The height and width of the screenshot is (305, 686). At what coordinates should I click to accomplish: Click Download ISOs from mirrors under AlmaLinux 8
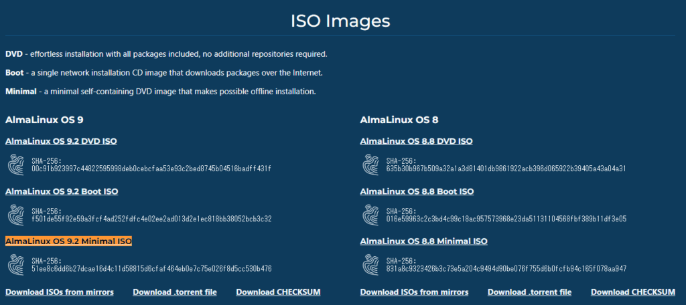point(414,292)
